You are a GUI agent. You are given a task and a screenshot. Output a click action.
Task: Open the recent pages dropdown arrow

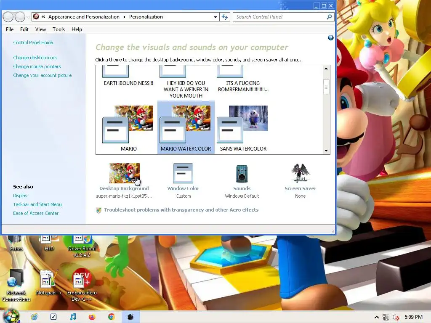click(x=28, y=17)
